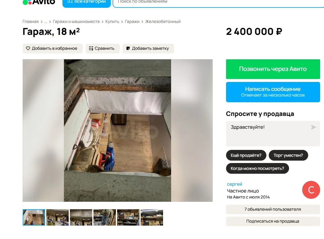The height and width of the screenshot is (239, 324).
Task: Click the Avito logo
Action: click(39, 2)
